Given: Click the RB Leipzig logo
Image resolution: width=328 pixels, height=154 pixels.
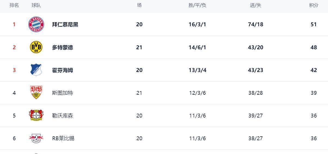Looking at the screenshot, I should coord(36,138).
